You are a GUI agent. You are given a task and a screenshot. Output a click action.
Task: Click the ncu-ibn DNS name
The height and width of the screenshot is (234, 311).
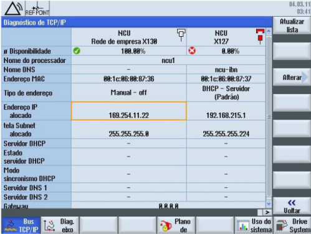(x=226, y=70)
